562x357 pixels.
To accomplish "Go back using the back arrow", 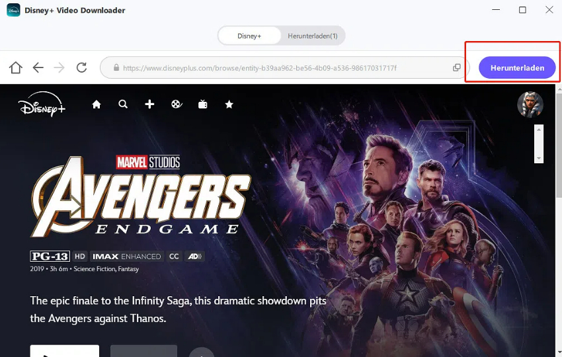I will tap(38, 67).
